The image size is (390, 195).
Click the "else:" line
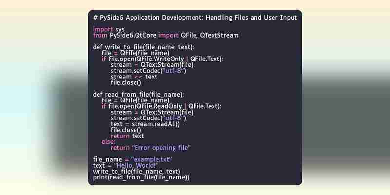[x=108, y=142]
